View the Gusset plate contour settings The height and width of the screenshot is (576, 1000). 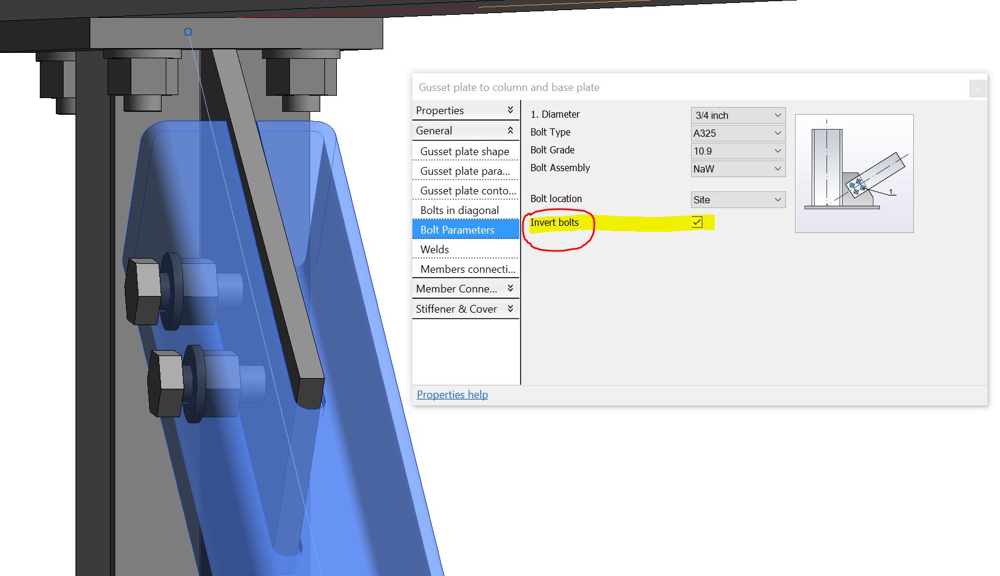465,191
